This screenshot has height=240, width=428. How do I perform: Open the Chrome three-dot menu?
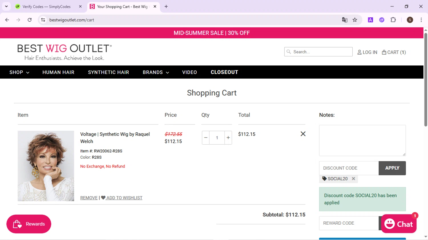pyautogui.click(x=421, y=20)
